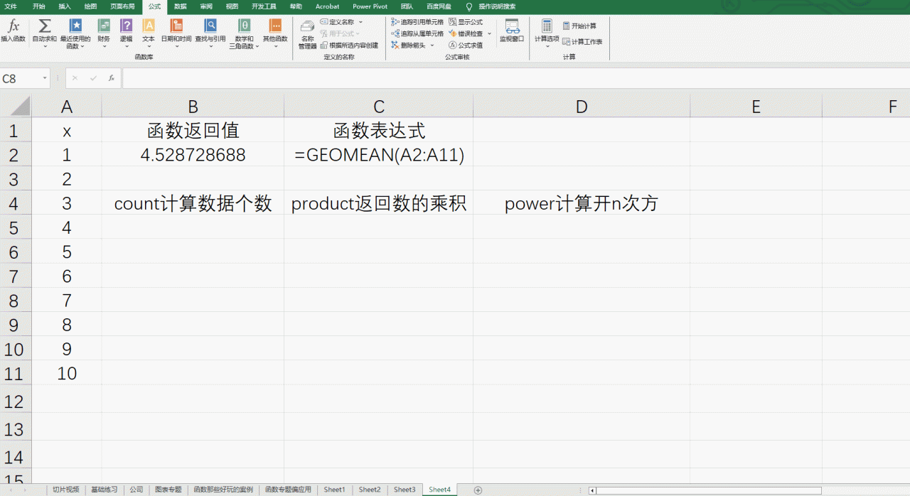Expand the Error Checking (错误检查) dropdown arrow
The width and height of the screenshot is (910, 496).
coord(489,33)
